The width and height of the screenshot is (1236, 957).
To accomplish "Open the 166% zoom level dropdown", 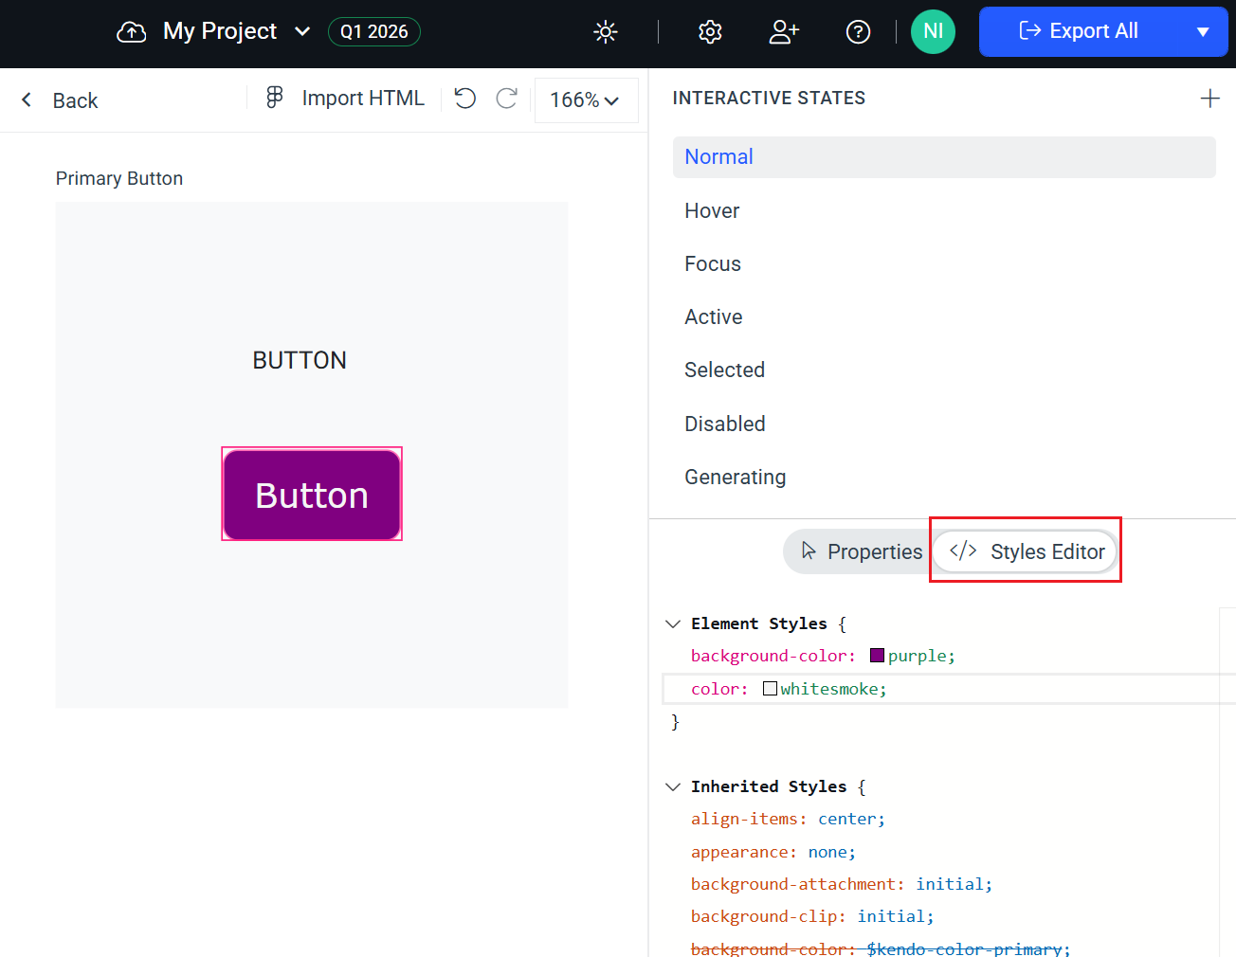I will 586,99.
